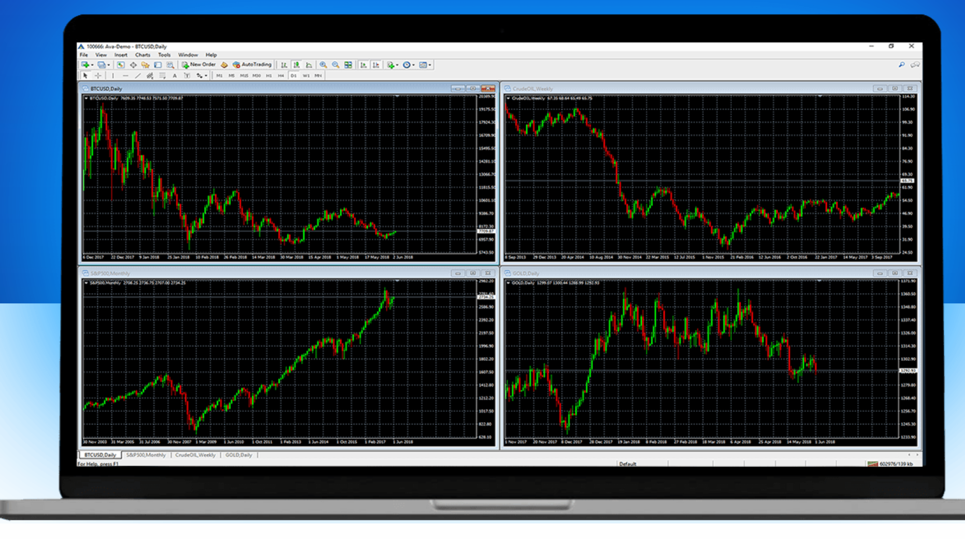Switch to M1 timeframe

coord(219,76)
